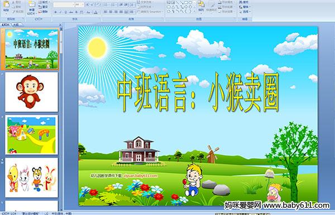
Task: Toggle Underline formatting
Action: point(65,12)
